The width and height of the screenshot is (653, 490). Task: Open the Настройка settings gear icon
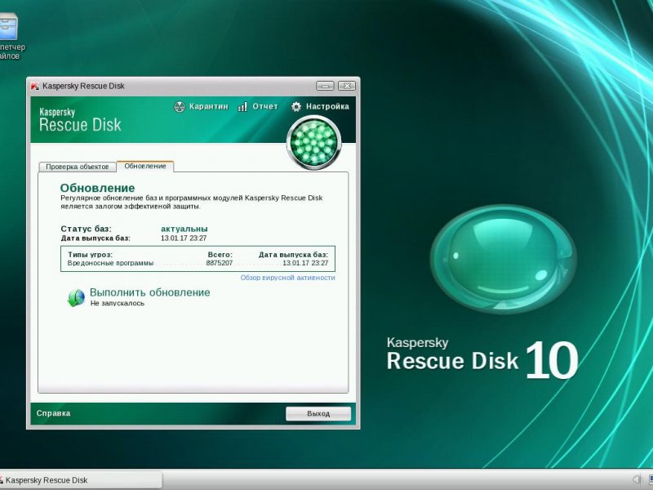[295, 107]
